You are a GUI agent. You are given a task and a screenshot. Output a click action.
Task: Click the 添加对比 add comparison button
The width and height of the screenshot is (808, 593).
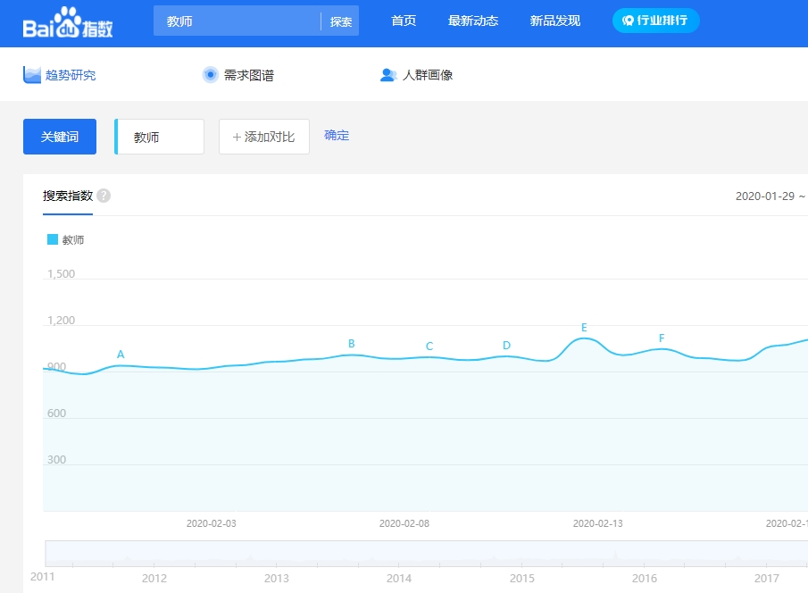click(x=264, y=137)
